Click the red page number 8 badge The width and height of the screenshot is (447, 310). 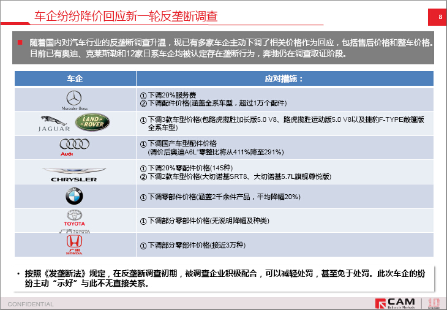pos(437,17)
